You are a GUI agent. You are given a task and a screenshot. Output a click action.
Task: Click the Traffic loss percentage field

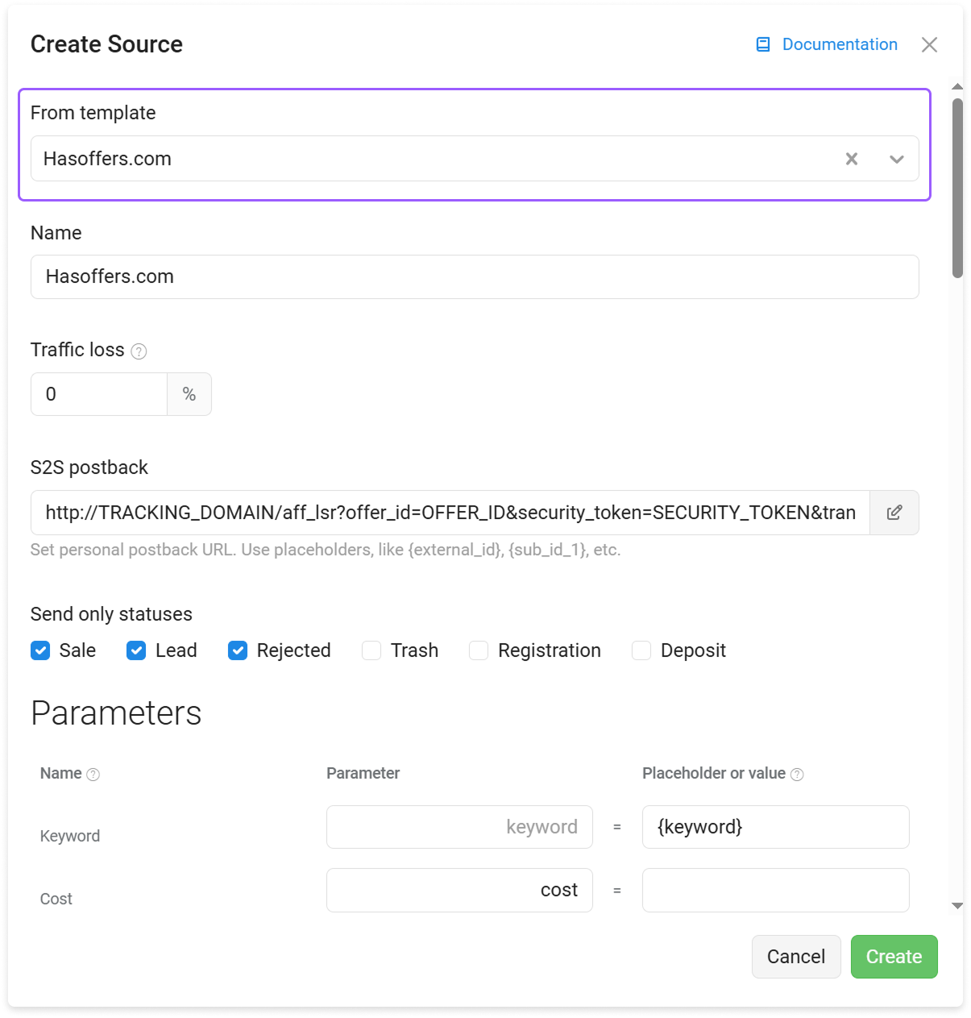[x=99, y=394]
